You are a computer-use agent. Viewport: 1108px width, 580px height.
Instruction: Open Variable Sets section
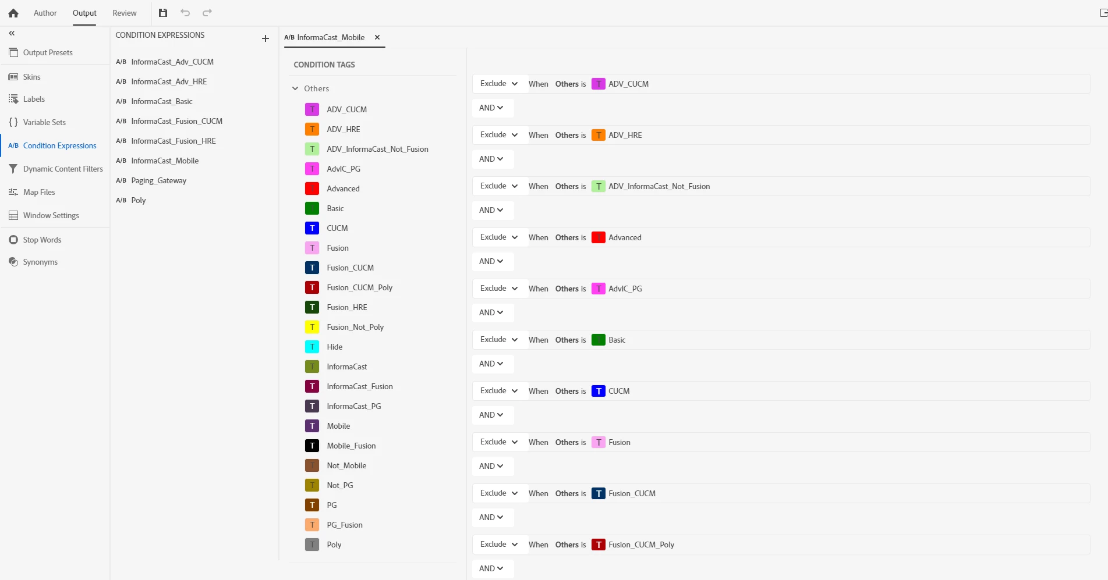pyautogui.click(x=44, y=122)
